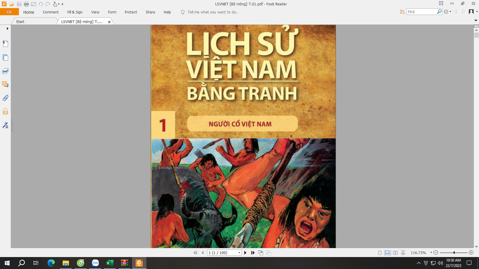
Task: Open the Security settings lock panel
Action: (x=5, y=111)
